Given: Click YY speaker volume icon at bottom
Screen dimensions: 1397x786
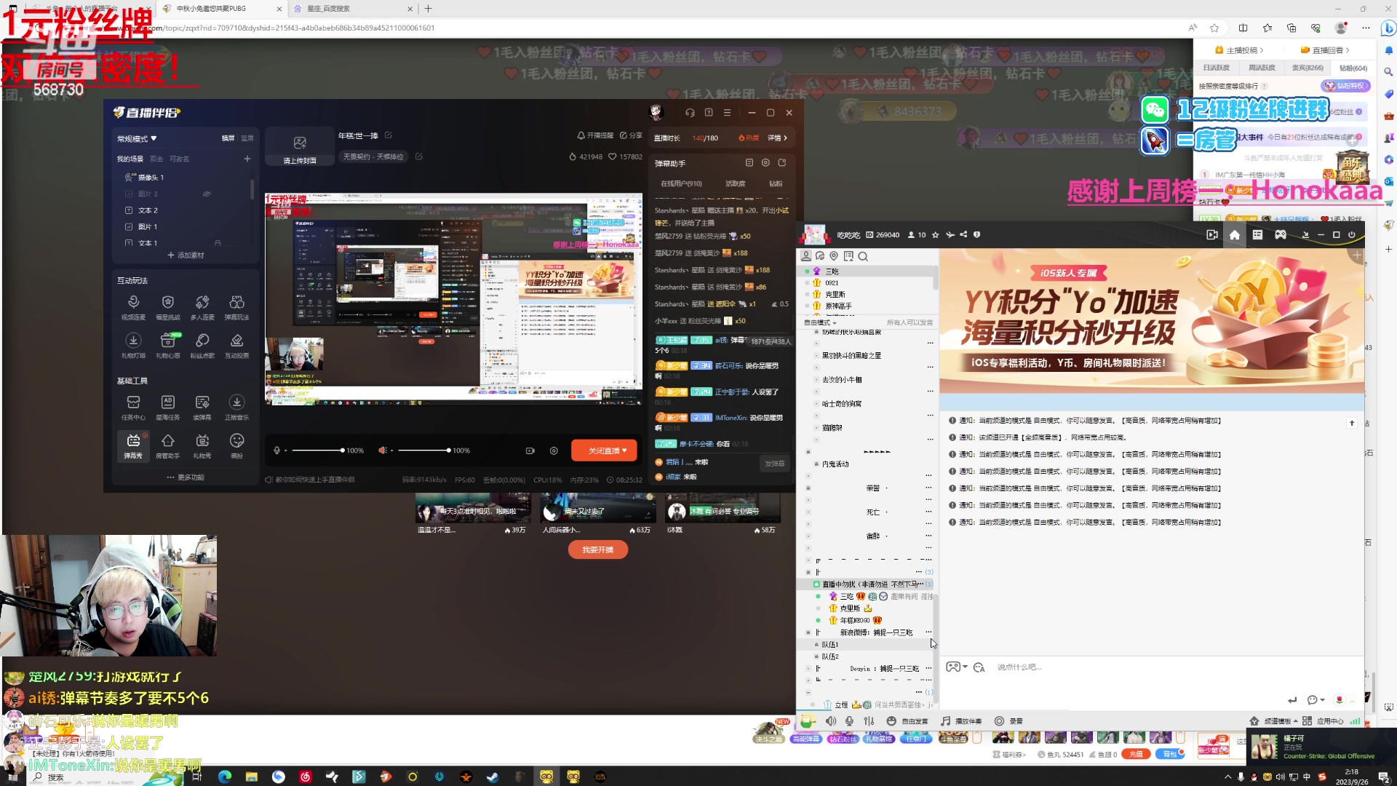Looking at the screenshot, I should tap(831, 721).
